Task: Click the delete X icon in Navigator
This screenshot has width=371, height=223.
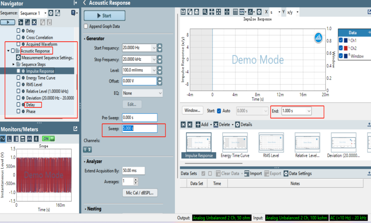Action: [34, 22]
